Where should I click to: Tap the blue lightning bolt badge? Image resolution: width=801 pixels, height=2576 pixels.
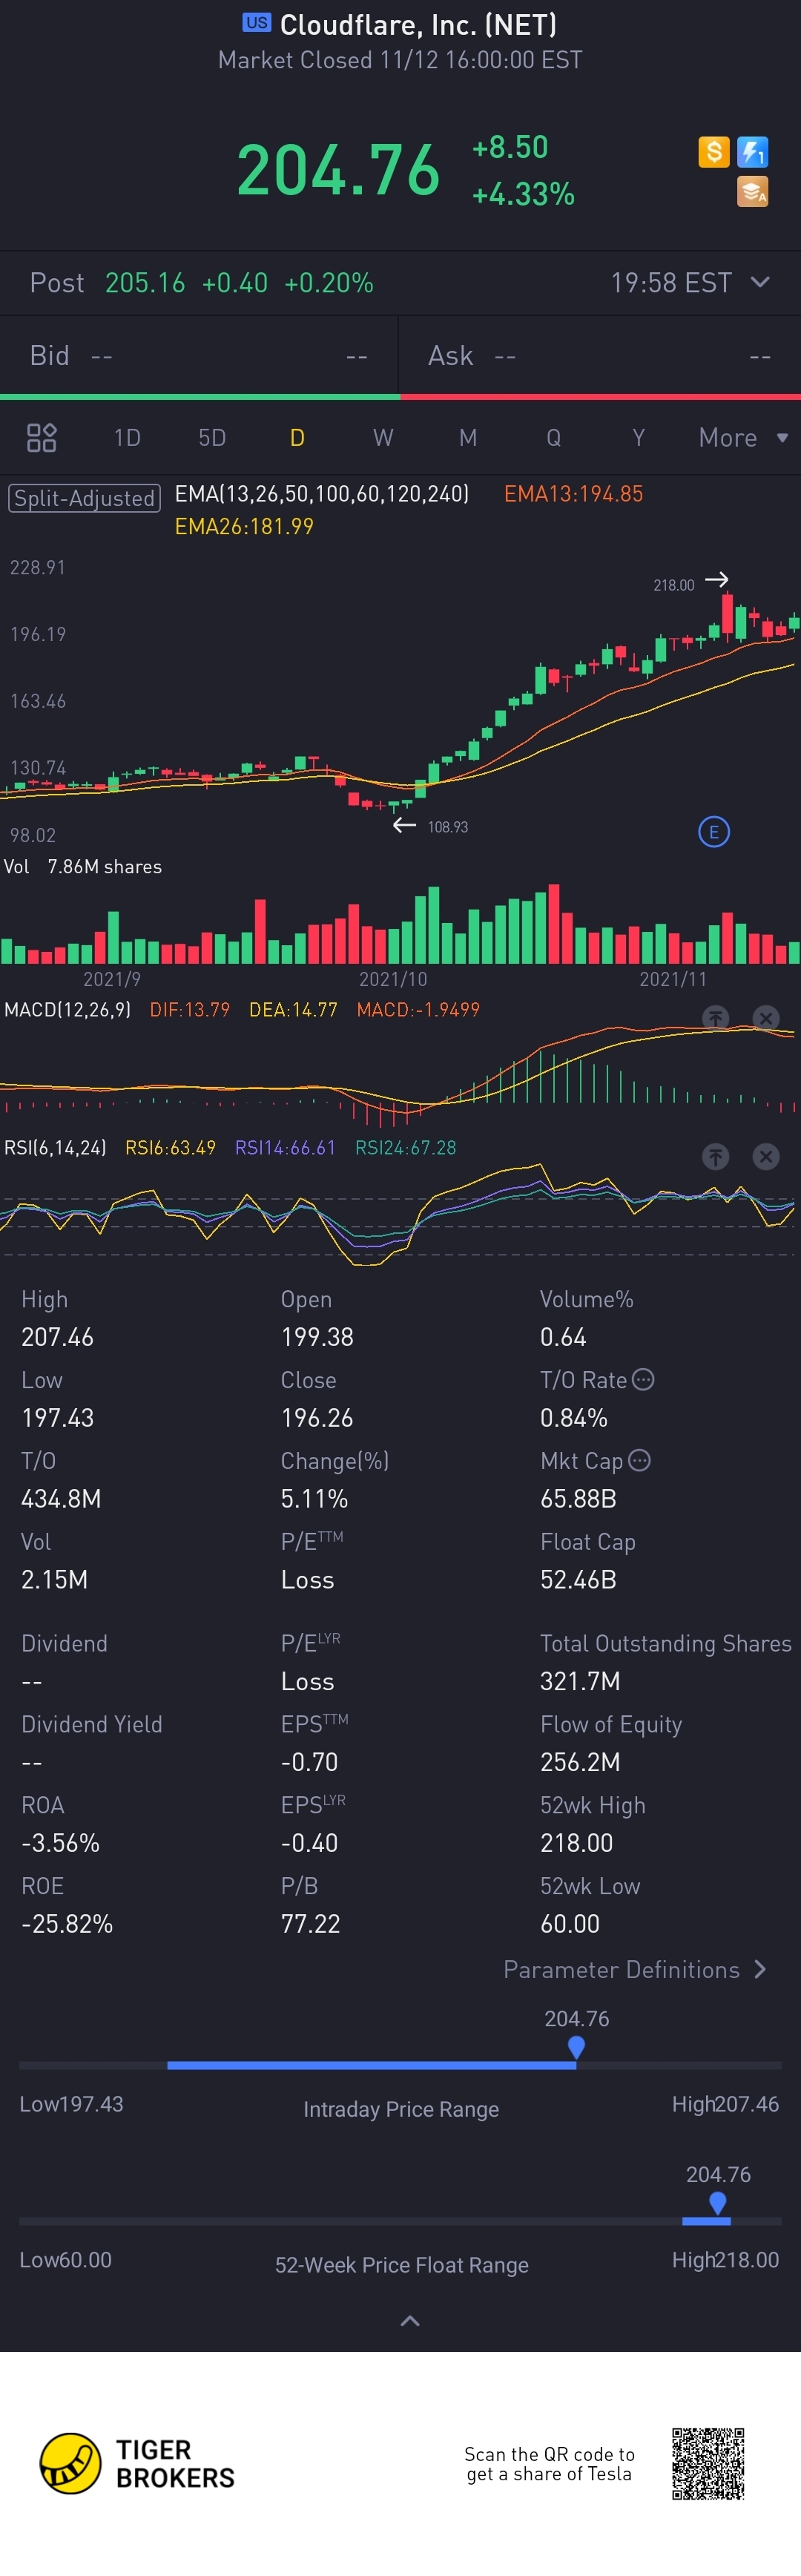(x=752, y=152)
